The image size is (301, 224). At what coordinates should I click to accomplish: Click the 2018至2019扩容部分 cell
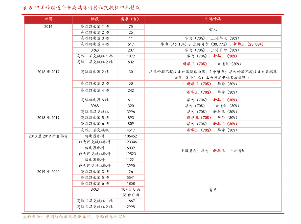(x=48, y=136)
